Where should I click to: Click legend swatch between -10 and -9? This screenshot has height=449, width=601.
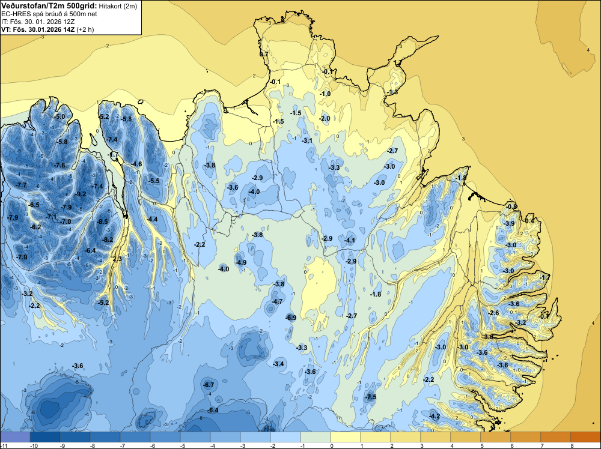[45, 436]
